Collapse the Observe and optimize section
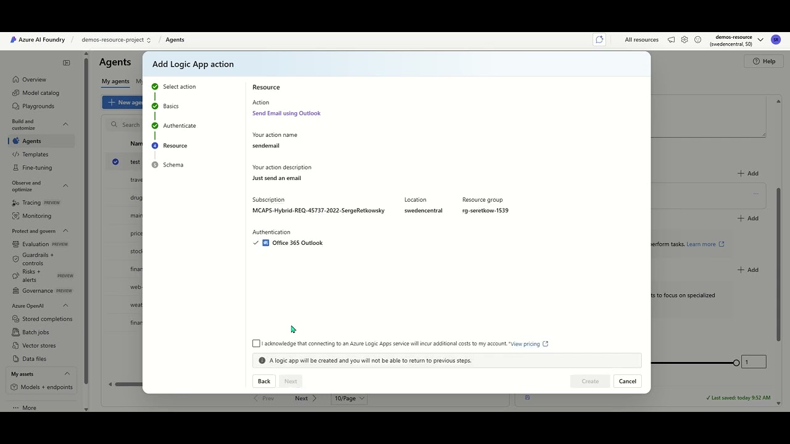This screenshot has width=790, height=444. click(x=65, y=186)
